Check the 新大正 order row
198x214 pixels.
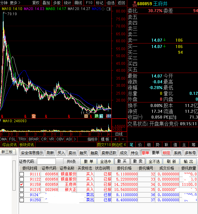point(22,190)
